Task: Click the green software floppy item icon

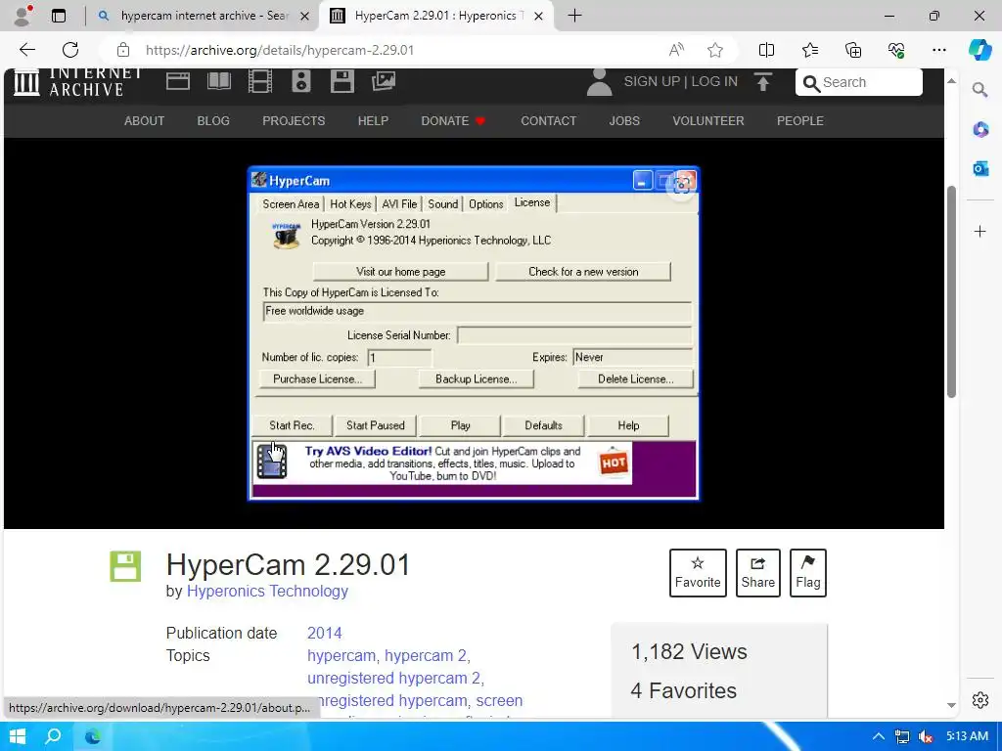Action: [x=125, y=566]
